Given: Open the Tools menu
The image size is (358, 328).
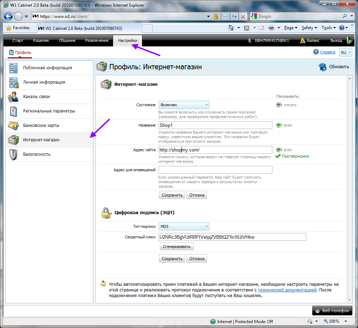Looking at the screenshot, I should click(x=328, y=28).
